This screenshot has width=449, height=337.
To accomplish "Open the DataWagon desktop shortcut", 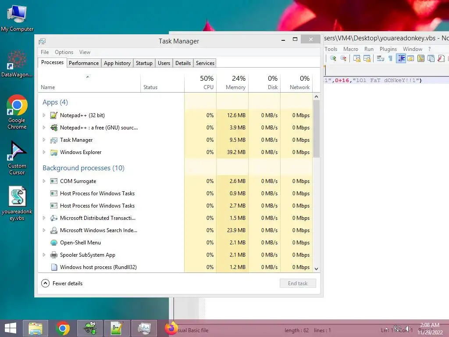I will [x=17, y=64].
